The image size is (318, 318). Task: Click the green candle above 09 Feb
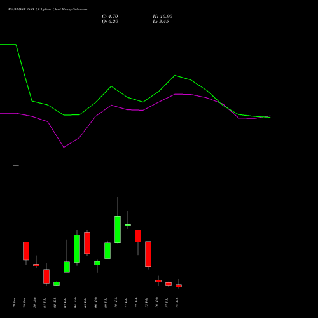(107, 251)
